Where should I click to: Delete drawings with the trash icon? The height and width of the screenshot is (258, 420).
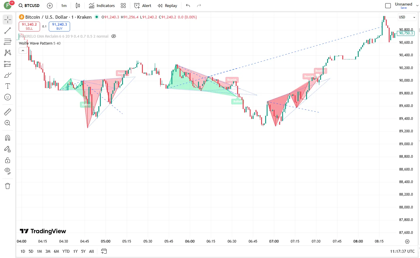point(8,186)
